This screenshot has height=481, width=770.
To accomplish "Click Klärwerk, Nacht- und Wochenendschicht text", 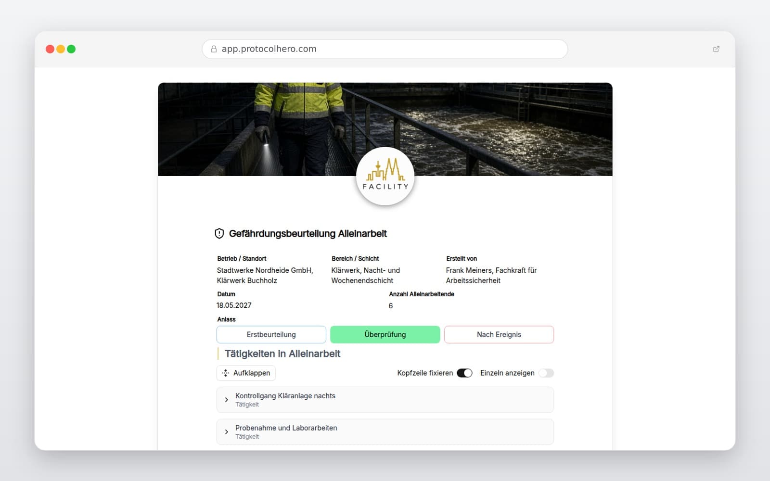I will click(366, 276).
